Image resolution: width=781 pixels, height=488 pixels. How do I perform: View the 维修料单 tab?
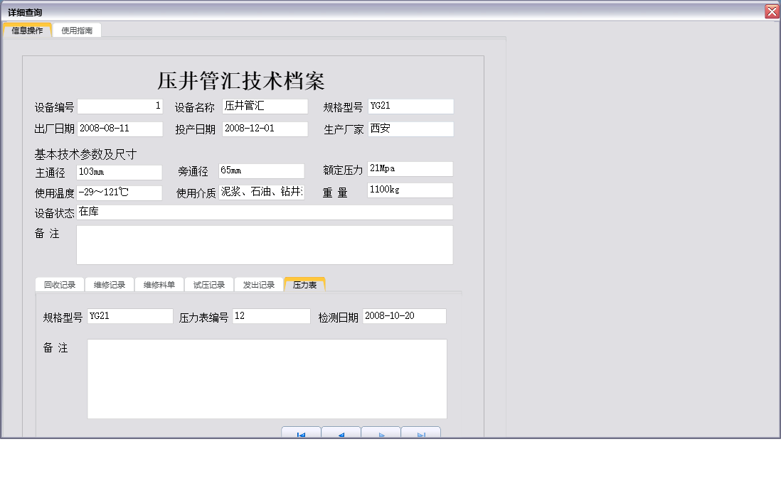tap(159, 283)
